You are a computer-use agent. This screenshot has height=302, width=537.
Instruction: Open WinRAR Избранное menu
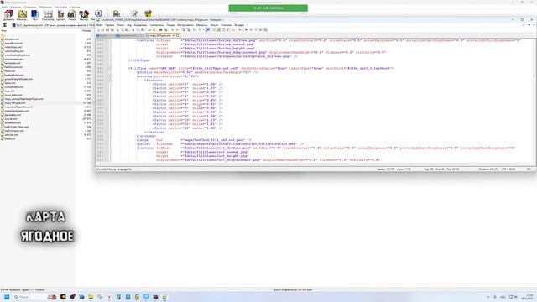coord(45,7)
